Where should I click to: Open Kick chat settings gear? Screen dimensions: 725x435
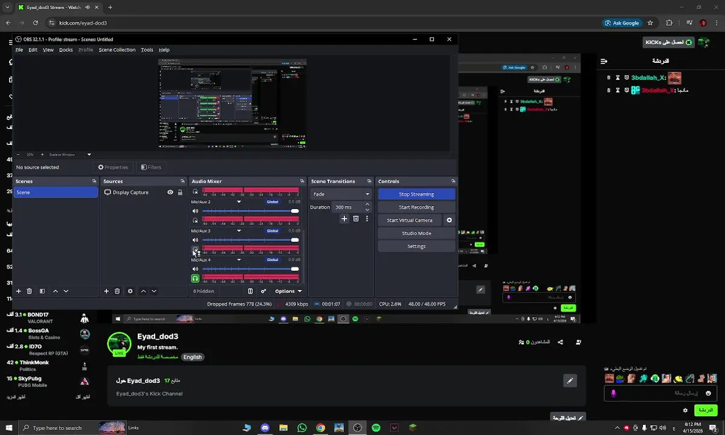click(x=685, y=410)
